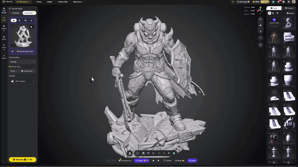Toggle wireframe display mode
The height and width of the screenshot is (167, 298).
coord(137,153)
